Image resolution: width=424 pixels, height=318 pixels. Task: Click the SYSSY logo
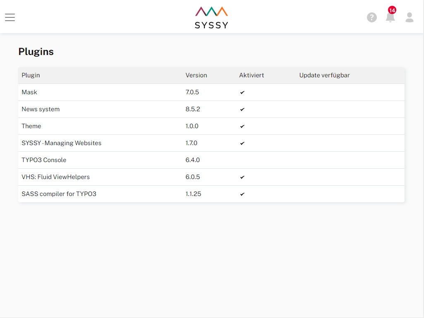(211, 17)
